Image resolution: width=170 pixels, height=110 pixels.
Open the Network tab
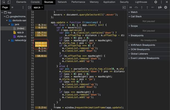pos(62,2)
